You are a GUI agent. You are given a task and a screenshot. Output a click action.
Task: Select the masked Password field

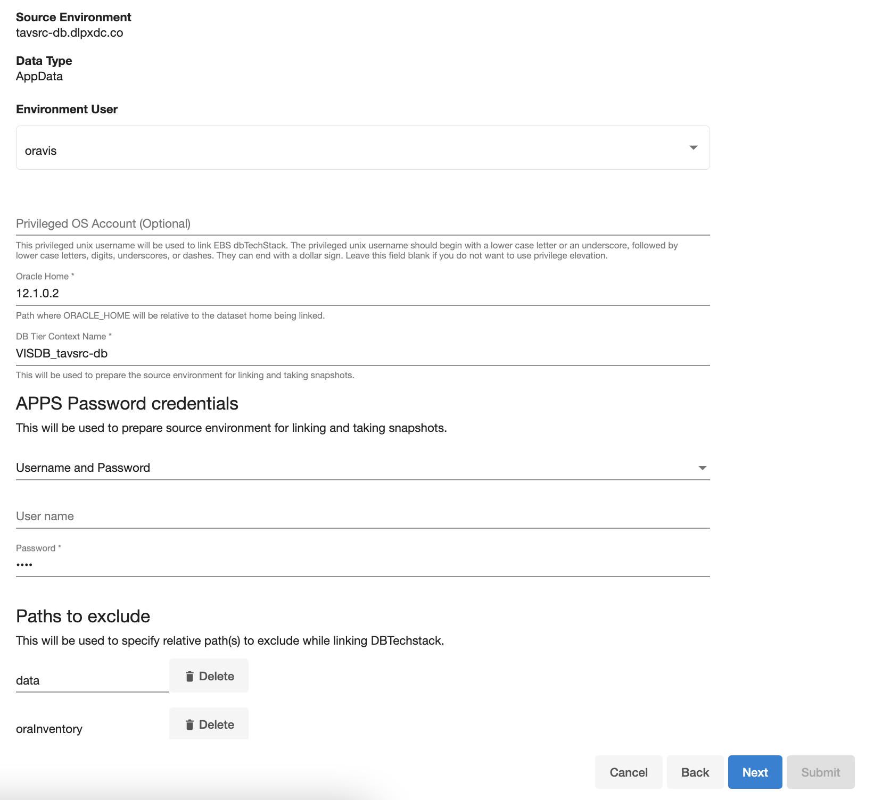[x=213, y=564]
